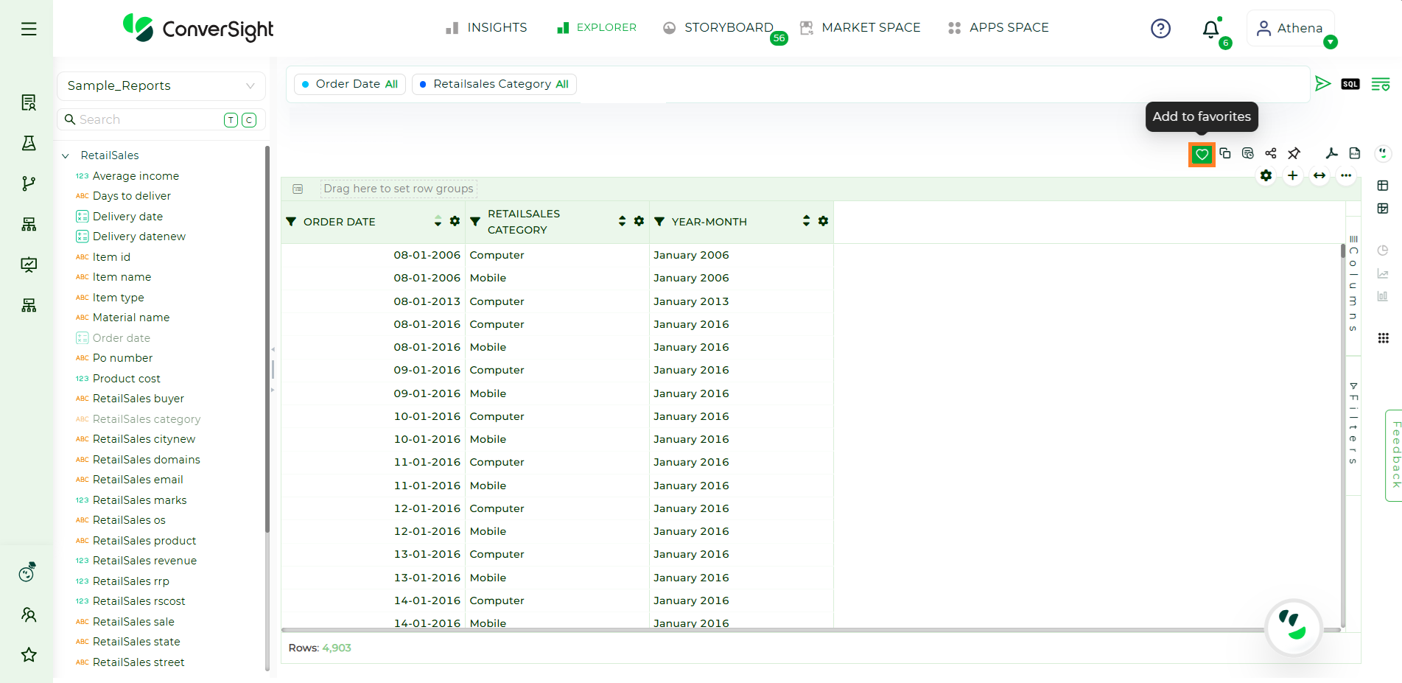The image size is (1402, 683).
Task: Click the Athena account button
Action: tap(1291, 28)
